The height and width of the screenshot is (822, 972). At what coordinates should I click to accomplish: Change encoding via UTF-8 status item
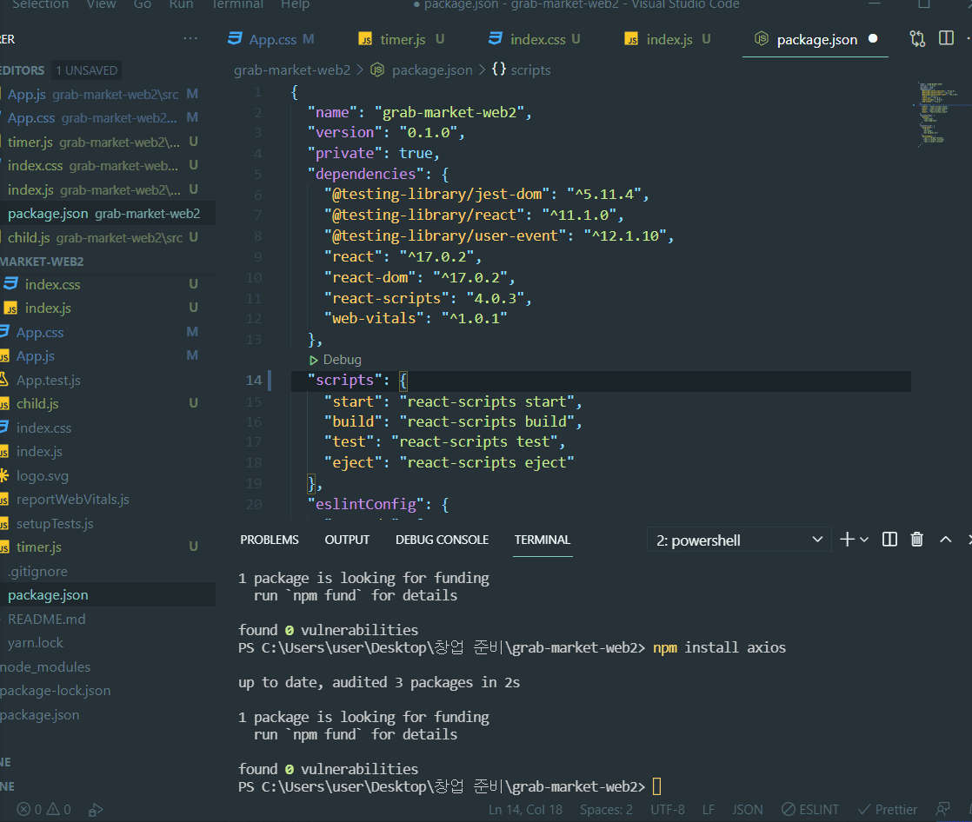coord(667,809)
